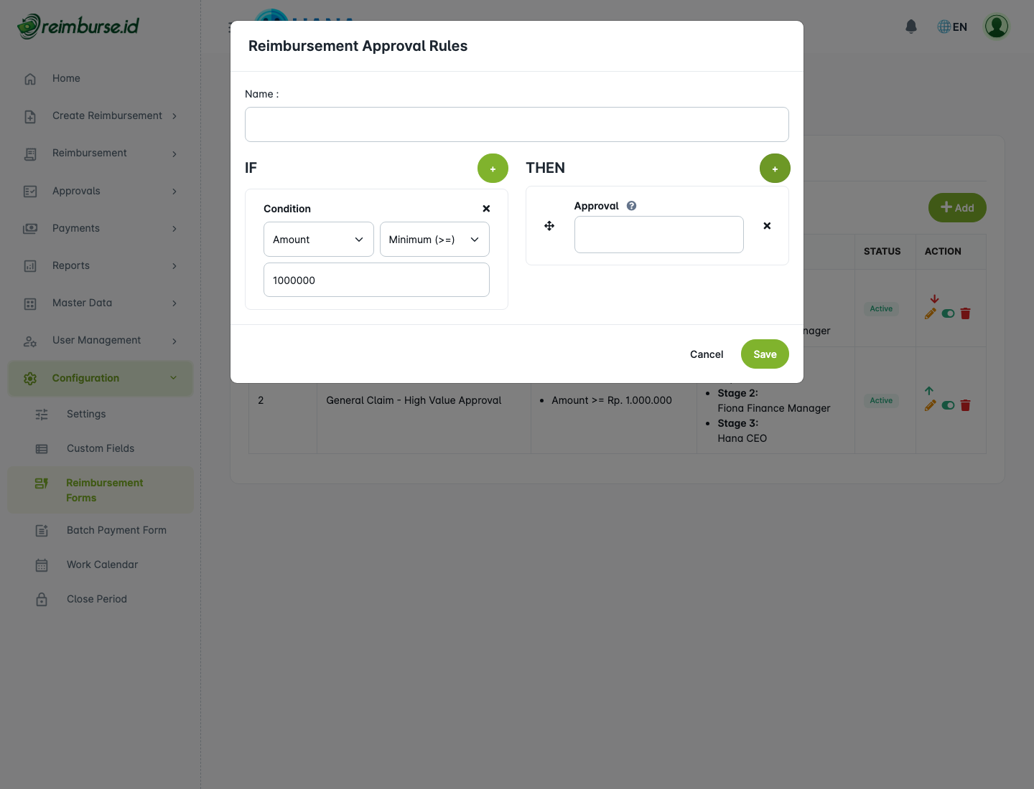Screen dimensions: 1034x789
Task: Expand the Master Data menu
Action: [101, 303]
